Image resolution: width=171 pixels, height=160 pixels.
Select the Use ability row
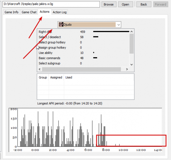click(84, 53)
